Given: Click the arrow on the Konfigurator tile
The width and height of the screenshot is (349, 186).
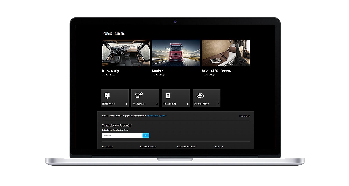Looking at the screenshot, I should point(157,104).
